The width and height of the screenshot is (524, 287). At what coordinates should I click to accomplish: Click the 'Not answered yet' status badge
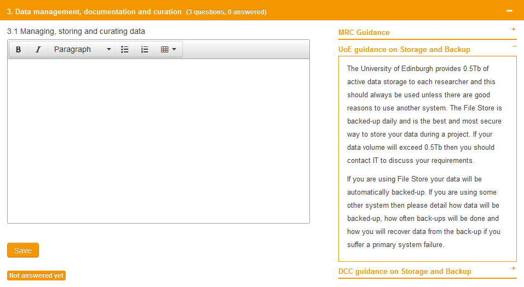coord(36,276)
